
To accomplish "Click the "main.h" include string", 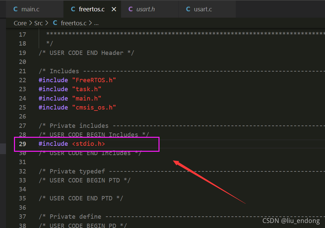I will 87,99.
